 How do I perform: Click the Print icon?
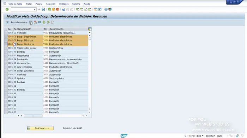point(64,10)
